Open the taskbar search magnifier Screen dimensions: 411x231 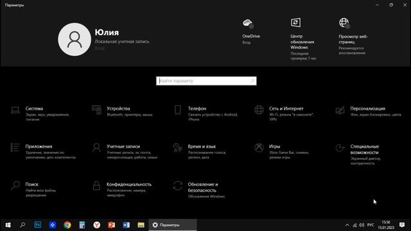tap(22, 225)
